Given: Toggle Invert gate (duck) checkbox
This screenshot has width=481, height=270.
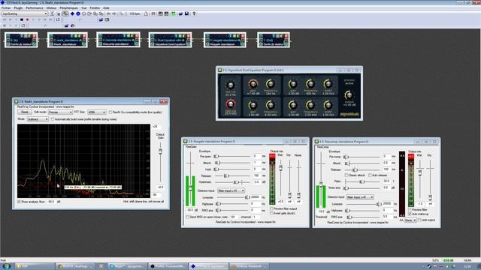Looking at the screenshot, I should pos(271,213).
